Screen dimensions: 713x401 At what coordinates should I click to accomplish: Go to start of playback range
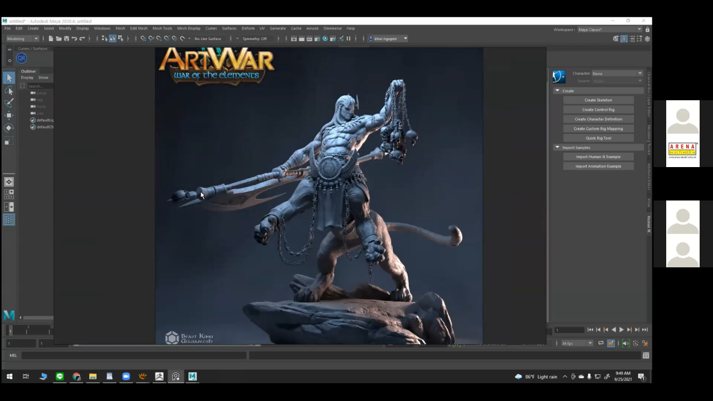click(x=590, y=330)
